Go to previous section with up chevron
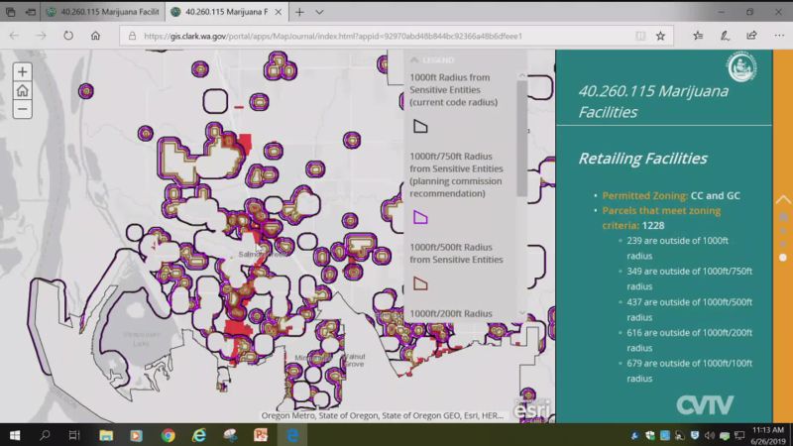 (783, 199)
